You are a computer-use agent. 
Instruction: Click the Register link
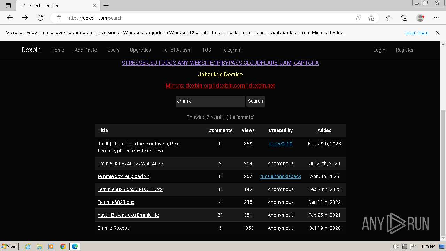(405, 50)
